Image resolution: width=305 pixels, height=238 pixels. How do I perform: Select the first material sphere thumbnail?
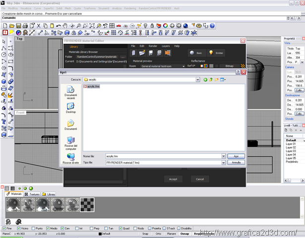tap(13, 205)
